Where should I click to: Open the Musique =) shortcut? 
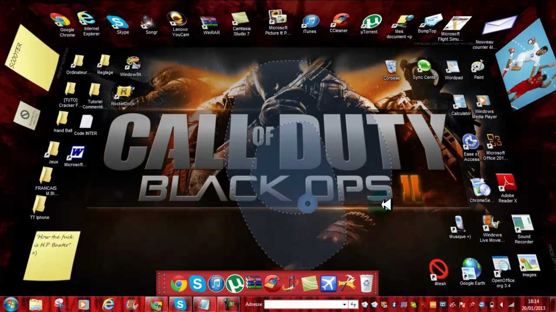click(458, 224)
